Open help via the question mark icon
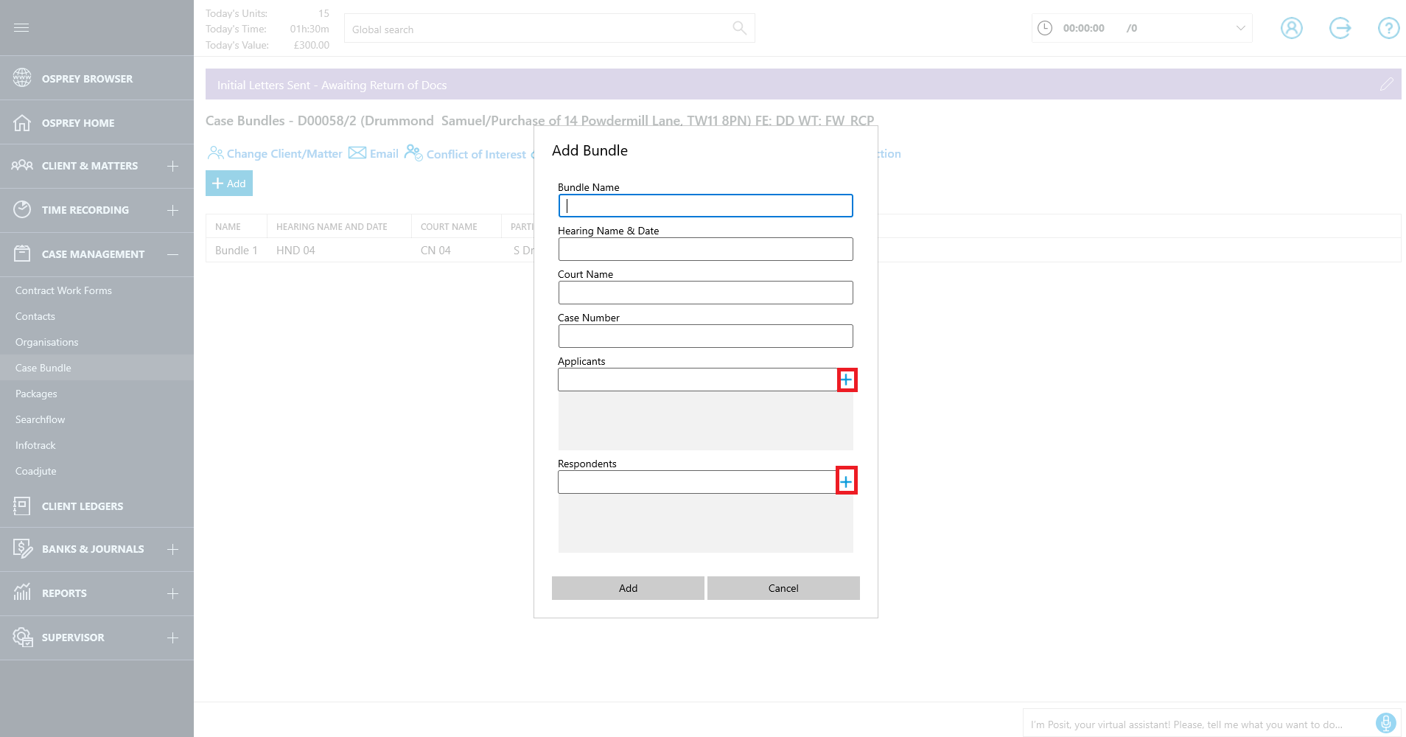 pos(1388,27)
